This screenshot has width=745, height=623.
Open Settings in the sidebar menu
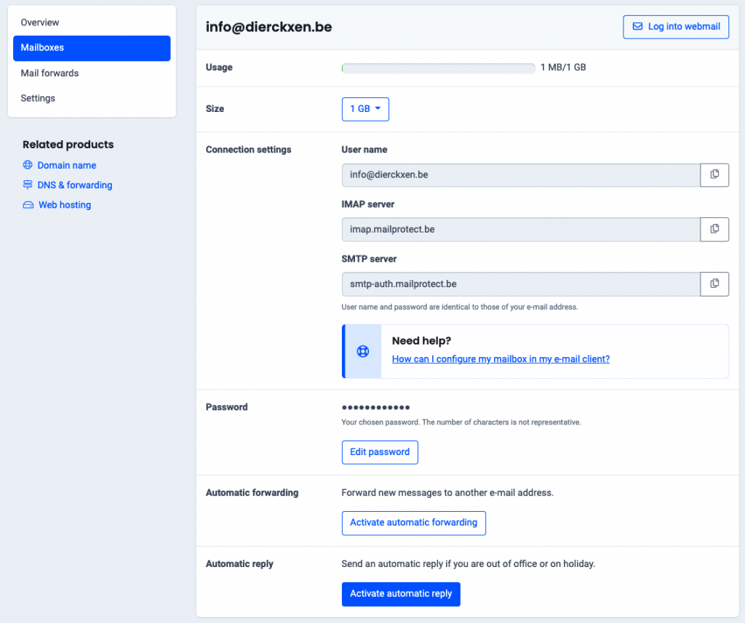tap(38, 98)
